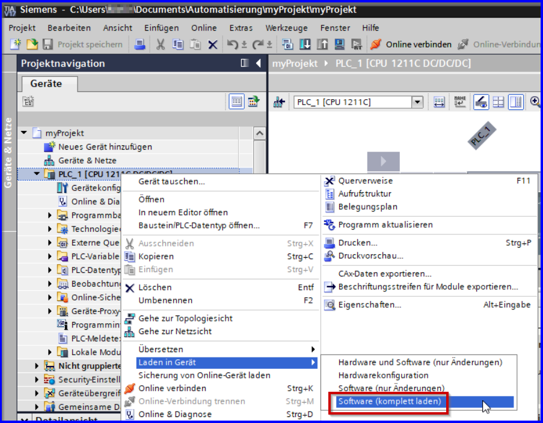The width and height of the screenshot is (543, 423).
Task: Click the upload from device toolbar icon
Action: (x=322, y=44)
